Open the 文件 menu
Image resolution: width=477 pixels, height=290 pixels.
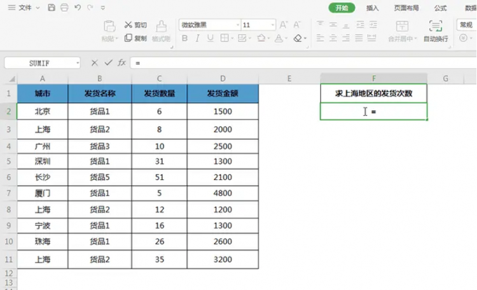25,8
